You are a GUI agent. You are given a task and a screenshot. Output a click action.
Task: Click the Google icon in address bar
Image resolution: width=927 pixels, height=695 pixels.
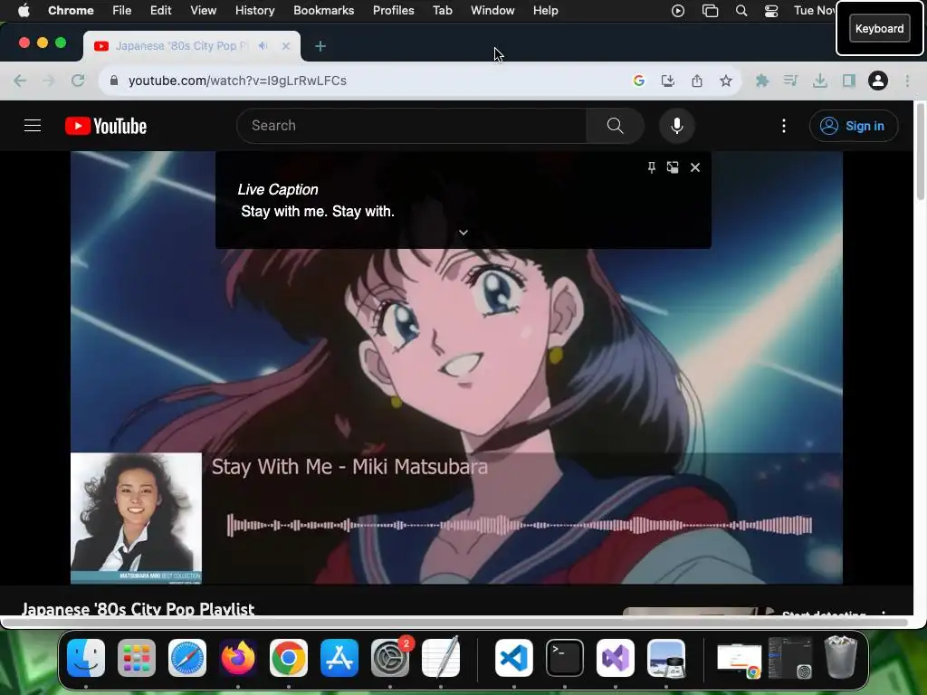[x=638, y=81]
